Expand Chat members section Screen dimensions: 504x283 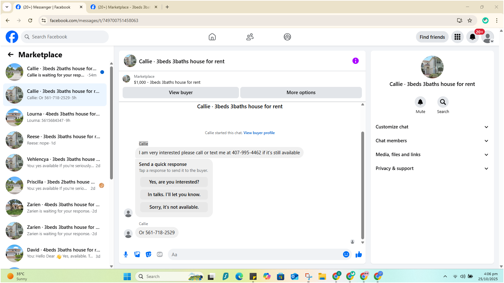click(x=432, y=141)
